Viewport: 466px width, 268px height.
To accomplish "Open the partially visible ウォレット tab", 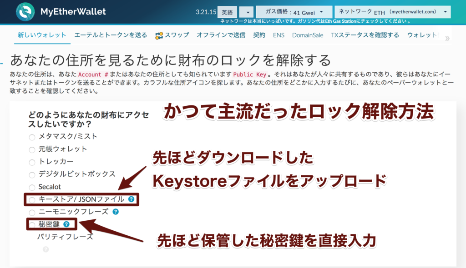I will 422,35.
